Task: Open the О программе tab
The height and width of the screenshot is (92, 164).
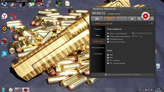Action: [98, 54]
